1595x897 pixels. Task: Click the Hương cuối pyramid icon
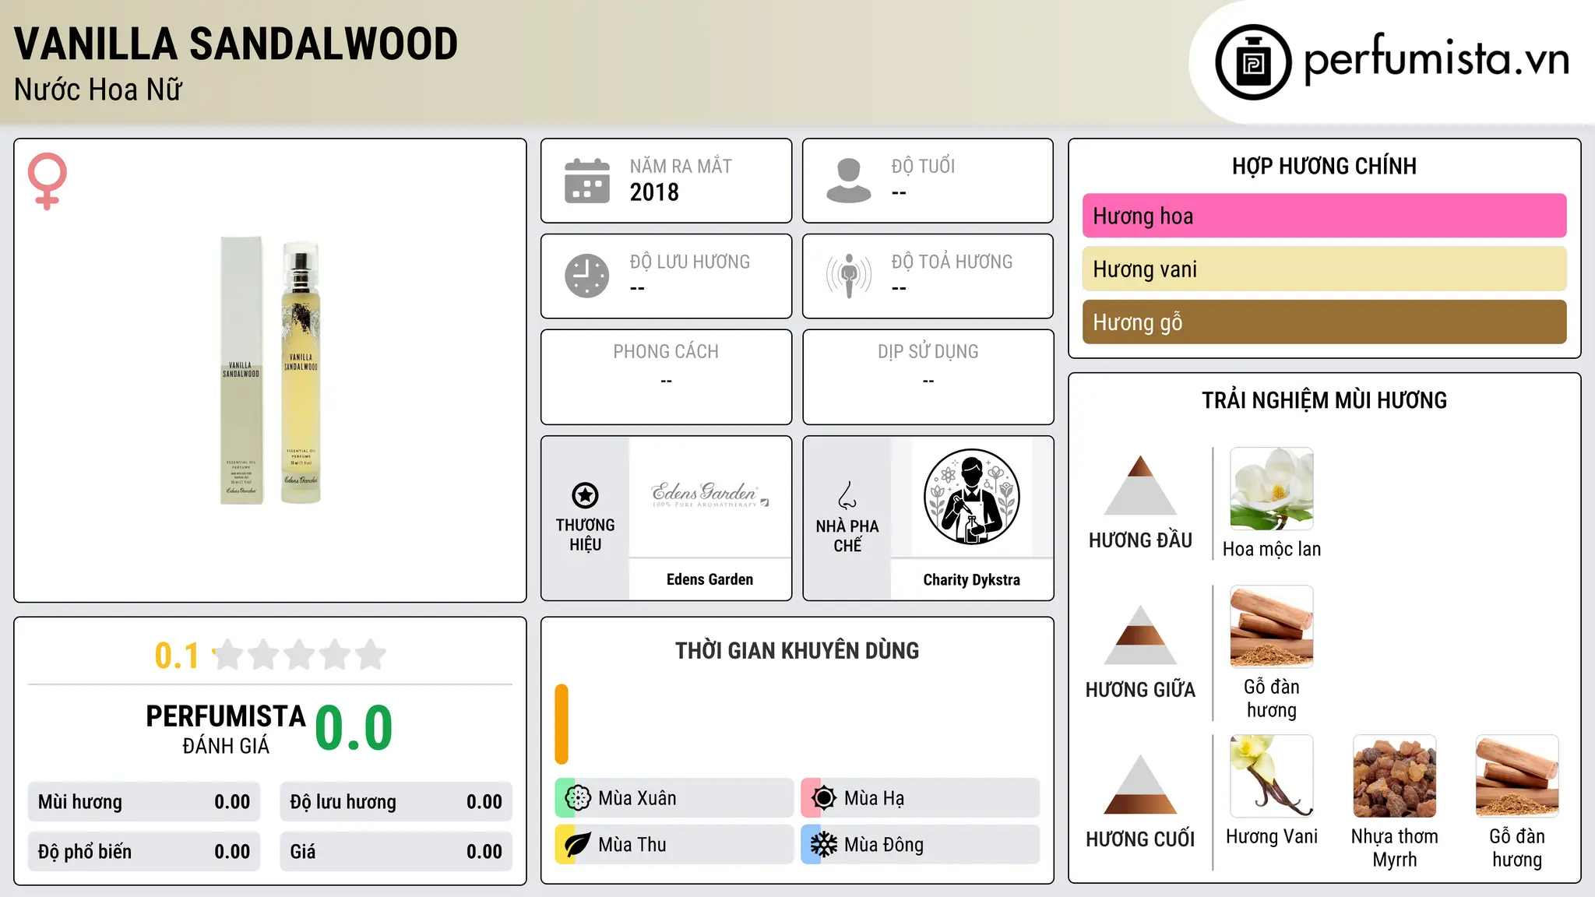pos(1140,784)
